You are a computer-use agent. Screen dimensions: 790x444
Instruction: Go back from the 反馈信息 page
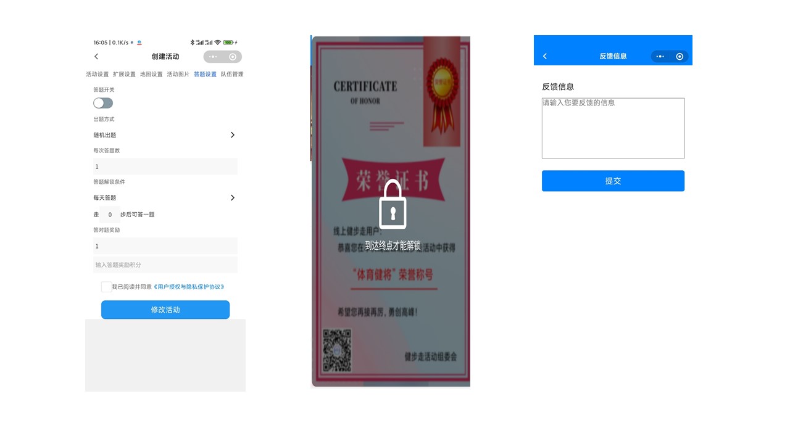point(545,56)
